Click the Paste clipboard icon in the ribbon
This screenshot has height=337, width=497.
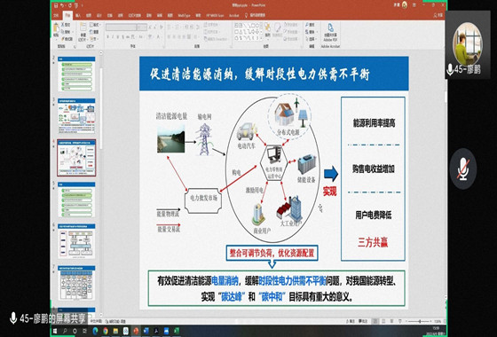[56, 31]
